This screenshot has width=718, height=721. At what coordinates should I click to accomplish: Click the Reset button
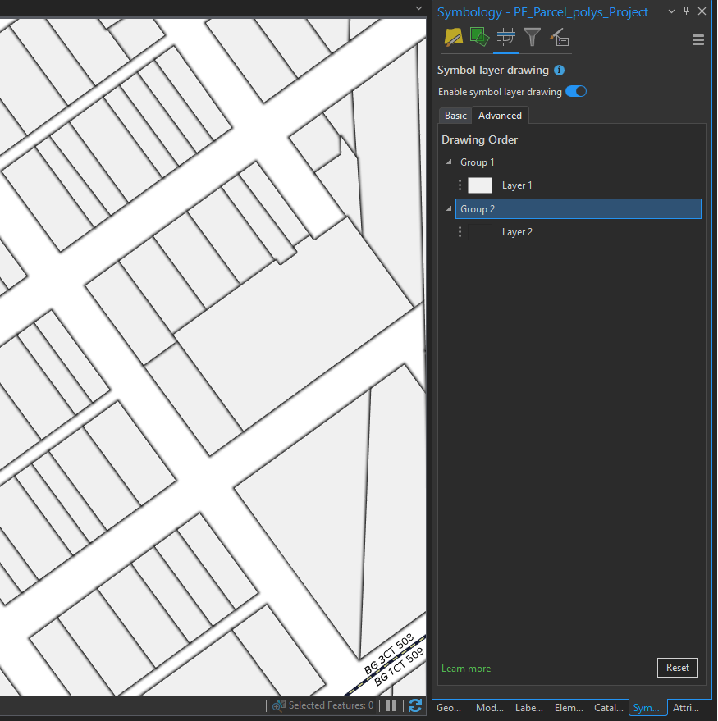click(677, 668)
